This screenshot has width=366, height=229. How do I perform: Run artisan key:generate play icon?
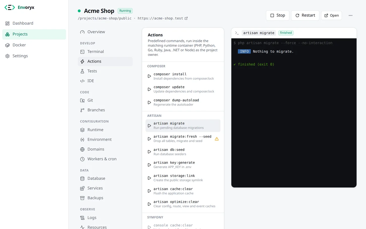pos(149,165)
